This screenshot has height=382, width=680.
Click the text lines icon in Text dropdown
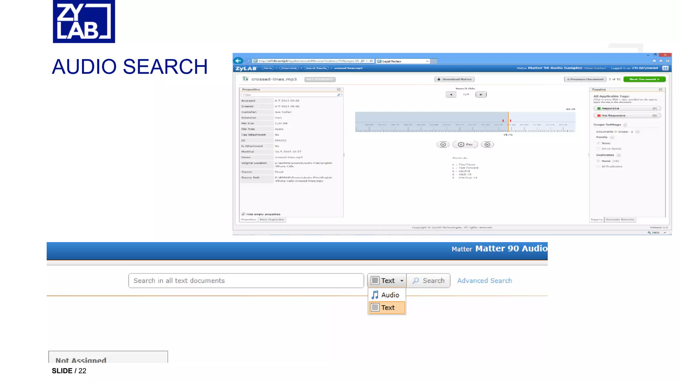[x=375, y=281]
